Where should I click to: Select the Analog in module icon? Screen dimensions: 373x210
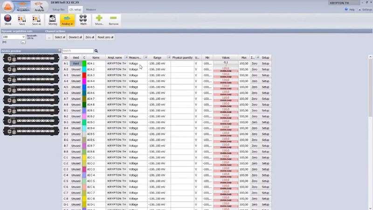(67, 20)
